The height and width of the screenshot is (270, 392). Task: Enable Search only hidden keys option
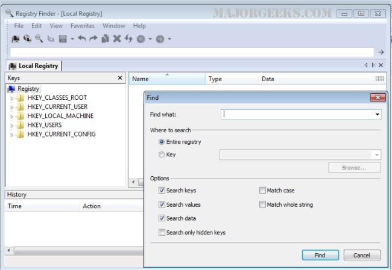(162, 232)
